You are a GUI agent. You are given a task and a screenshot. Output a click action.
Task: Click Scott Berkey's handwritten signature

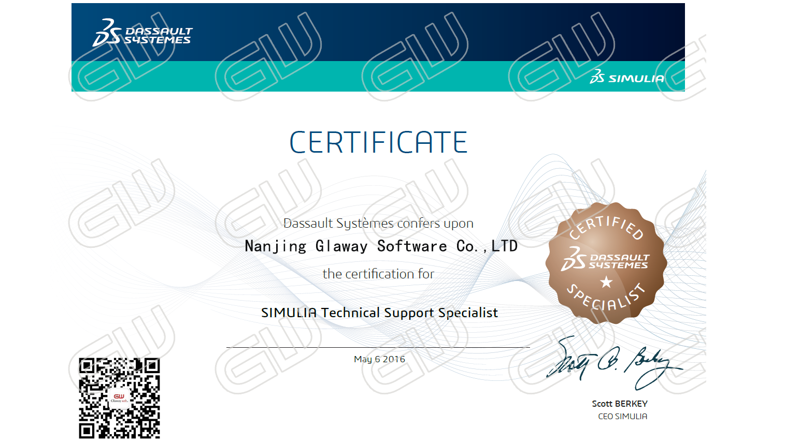[614, 363]
